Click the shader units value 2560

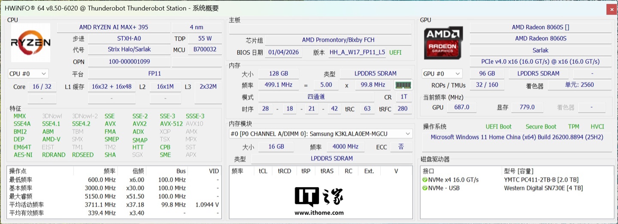click(x=579, y=85)
